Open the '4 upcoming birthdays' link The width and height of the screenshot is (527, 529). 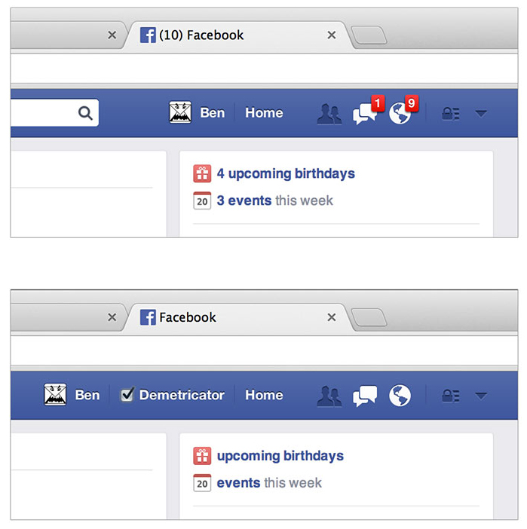pos(286,173)
